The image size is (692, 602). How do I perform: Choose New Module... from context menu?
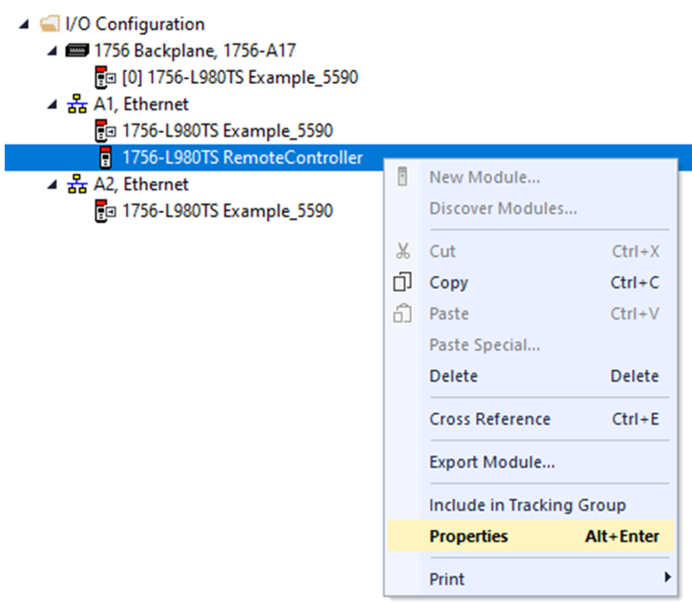tap(531, 177)
